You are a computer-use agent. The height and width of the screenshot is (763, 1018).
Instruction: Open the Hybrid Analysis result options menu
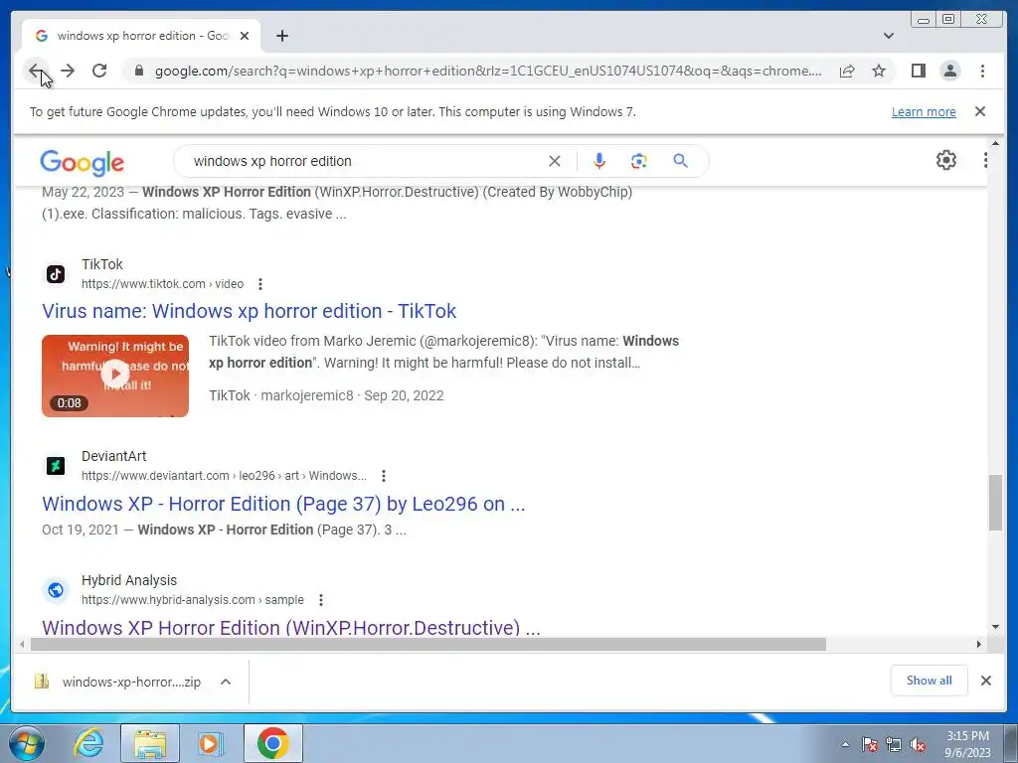tap(321, 600)
